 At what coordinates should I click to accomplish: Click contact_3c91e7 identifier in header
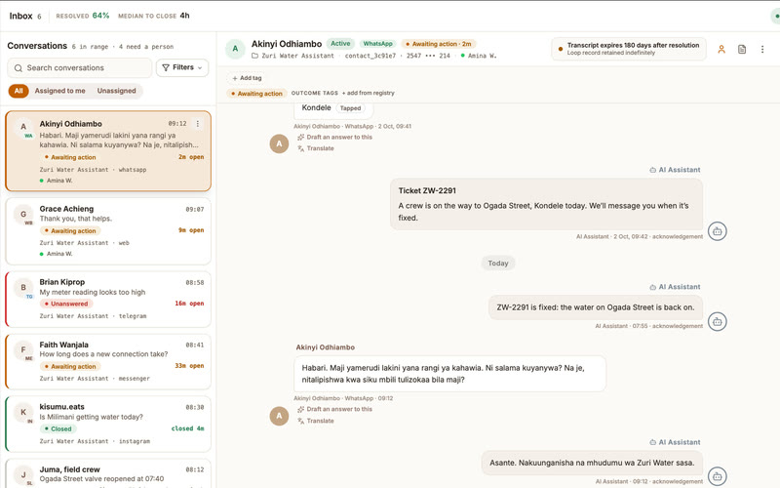370,56
